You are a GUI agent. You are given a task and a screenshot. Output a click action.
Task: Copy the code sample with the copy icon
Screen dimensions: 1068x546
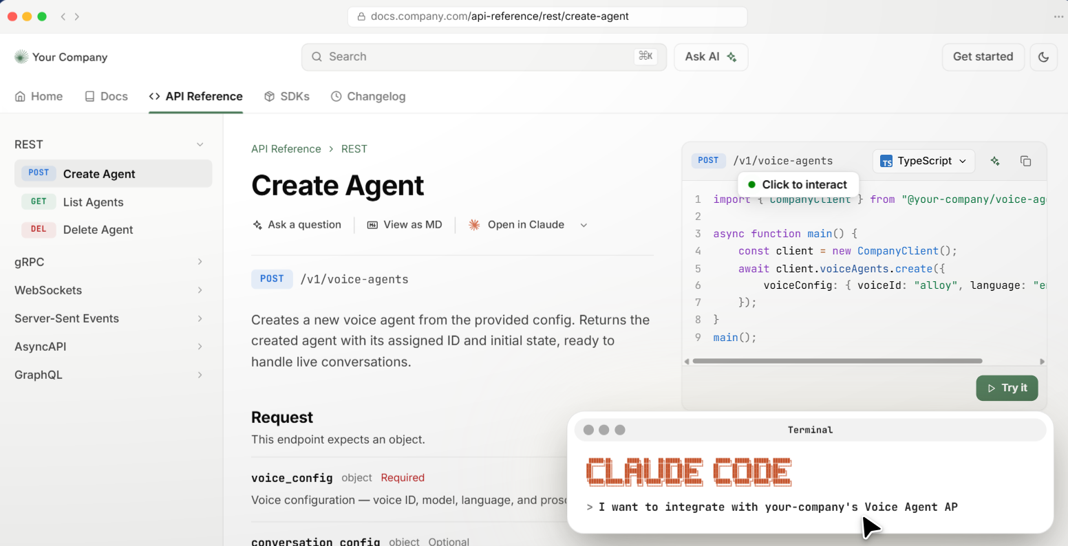[1025, 161]
